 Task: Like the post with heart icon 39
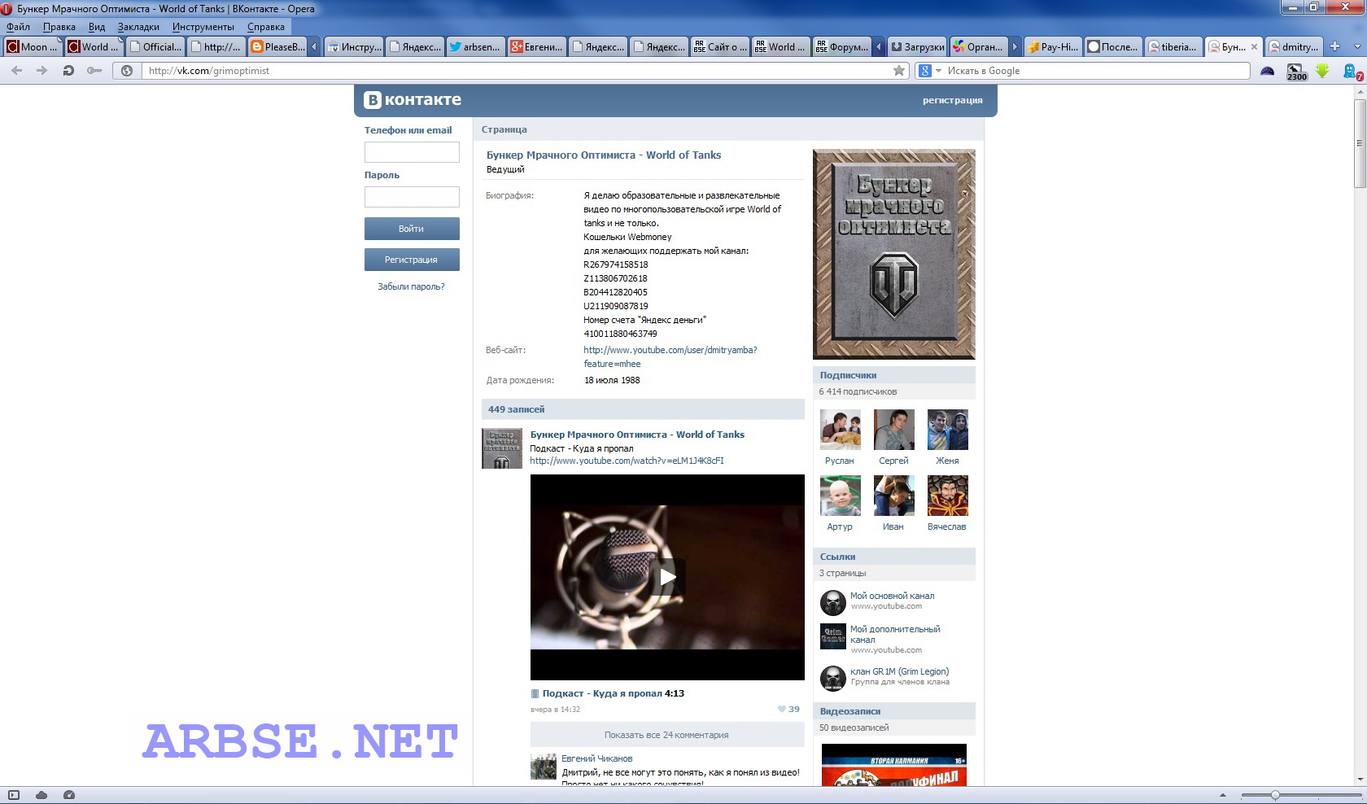788,709
